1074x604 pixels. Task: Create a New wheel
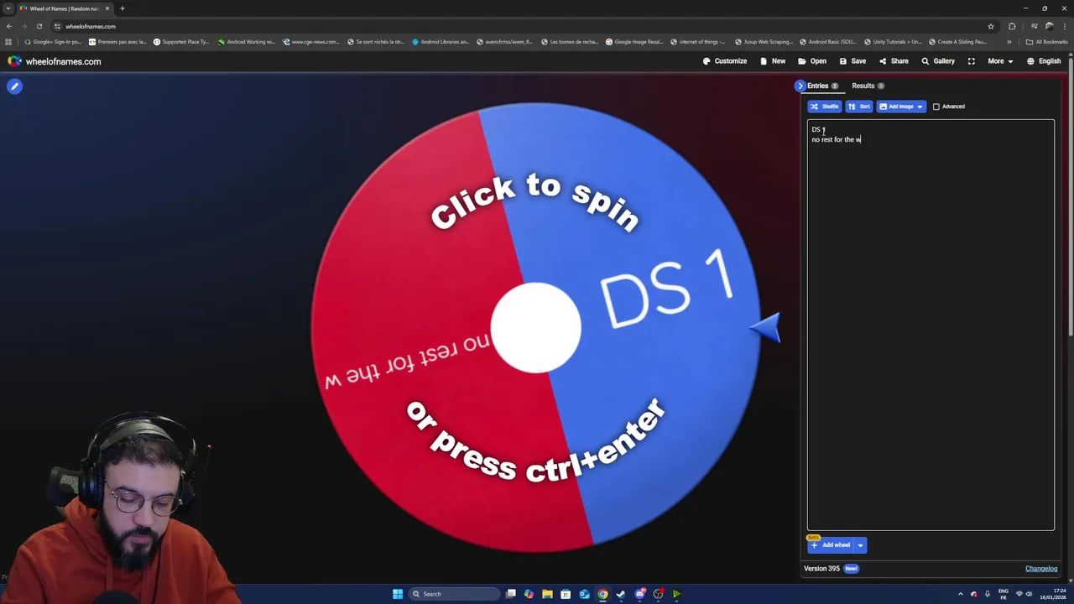pos(773,61)
